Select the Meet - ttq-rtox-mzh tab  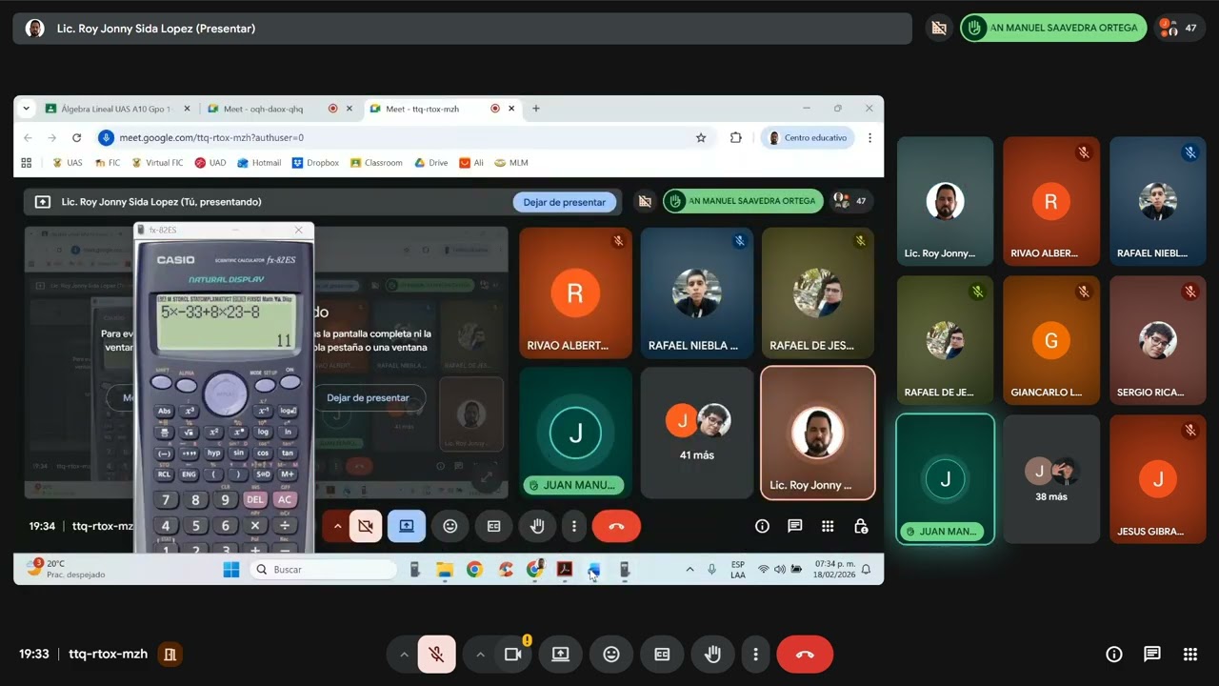[438, 109]
